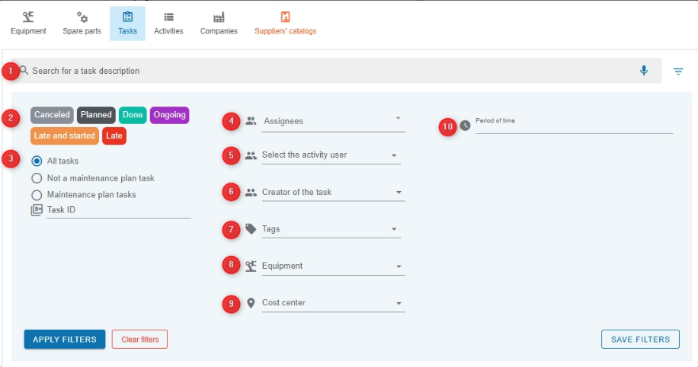Click the Assignees people icon
The height and width of the screenshot is (367, 698).
[251, 120]
